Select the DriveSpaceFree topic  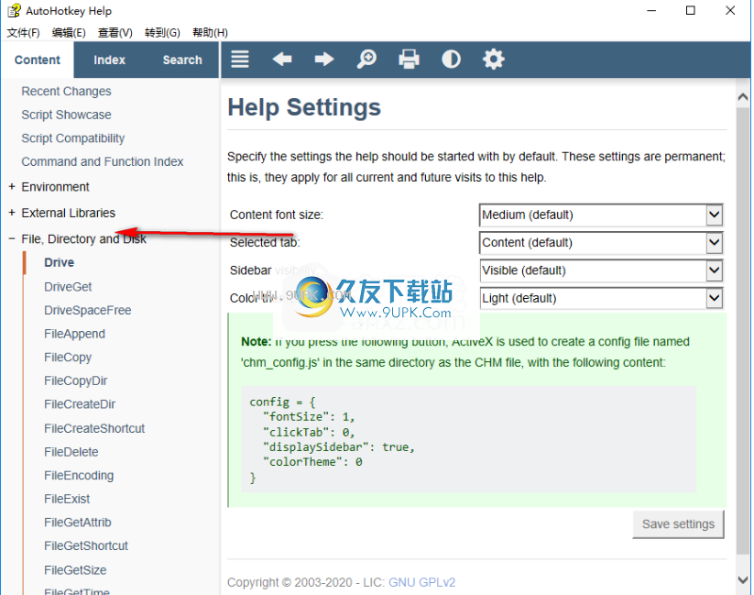(x=88, y=310)
